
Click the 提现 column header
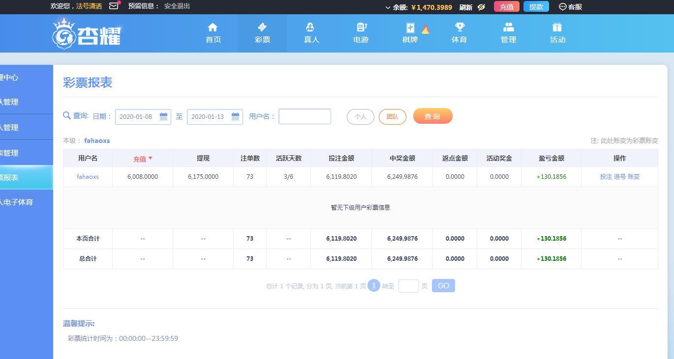203,158
